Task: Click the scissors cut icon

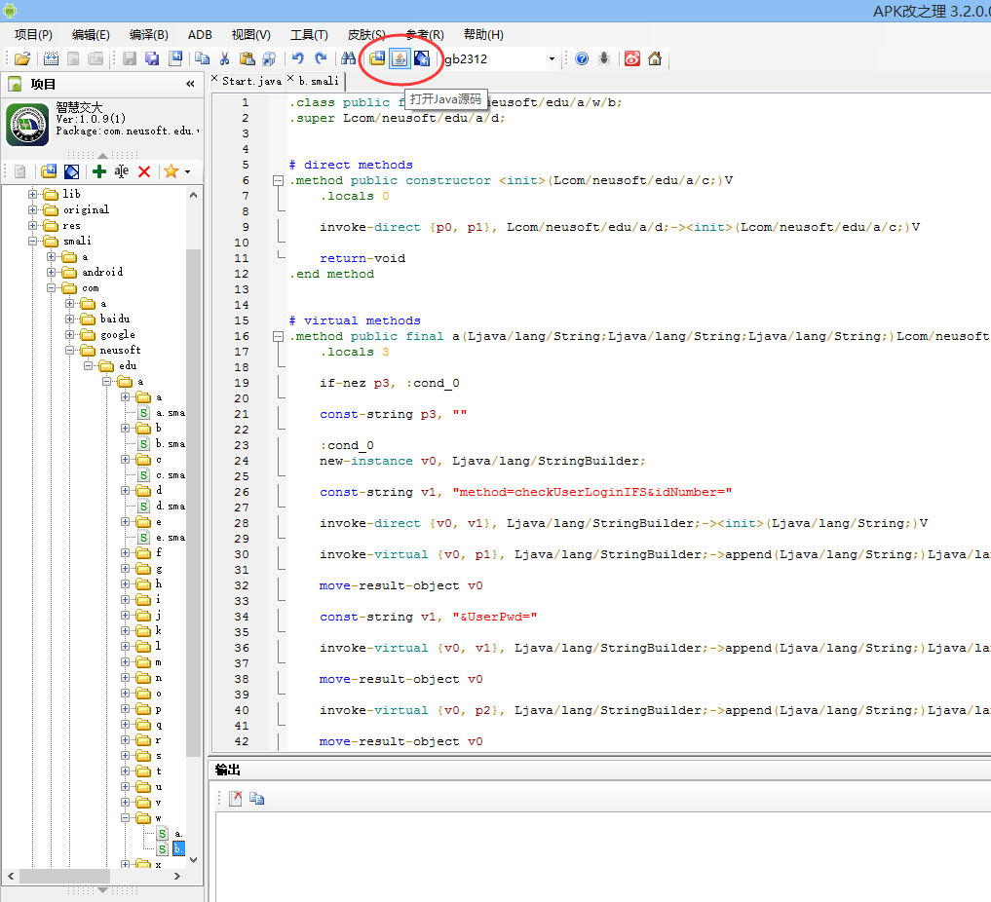Action: coord(224,58)
